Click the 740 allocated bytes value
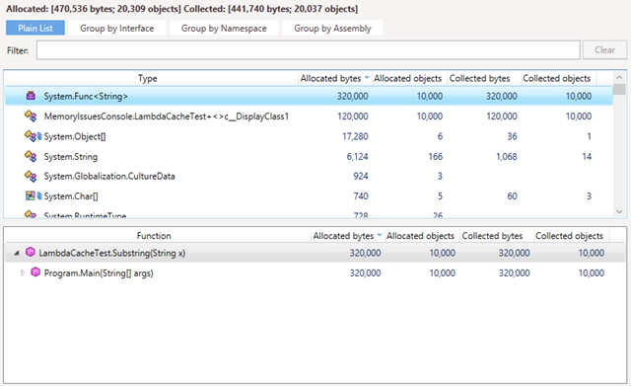The height and width of the screenshot is (386, 631). tap(361, 196)
